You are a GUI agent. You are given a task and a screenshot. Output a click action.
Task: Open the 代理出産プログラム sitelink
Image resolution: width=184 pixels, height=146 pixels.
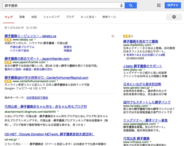coord(22,47)
